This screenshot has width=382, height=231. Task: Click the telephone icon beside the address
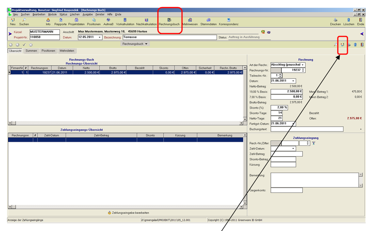click(x=269, y=32)
